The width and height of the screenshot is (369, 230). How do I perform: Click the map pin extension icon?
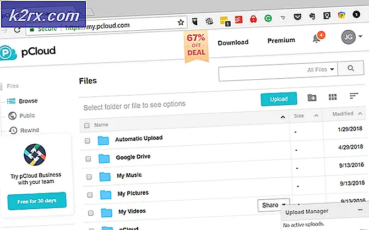click(x=327, y=15)
